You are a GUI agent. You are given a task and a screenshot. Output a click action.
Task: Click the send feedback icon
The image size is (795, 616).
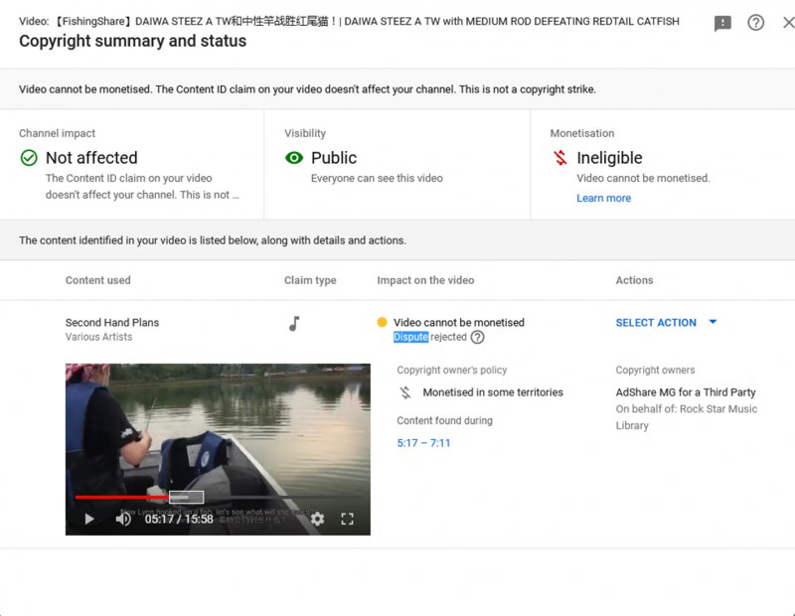click(722, 23)
